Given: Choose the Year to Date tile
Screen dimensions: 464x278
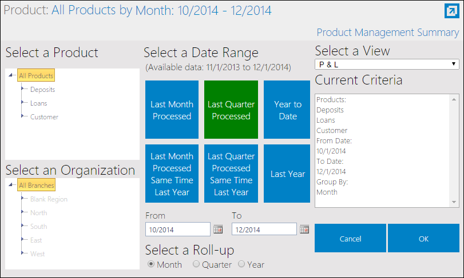Looking at the screenshot, I should pos(287,110).
